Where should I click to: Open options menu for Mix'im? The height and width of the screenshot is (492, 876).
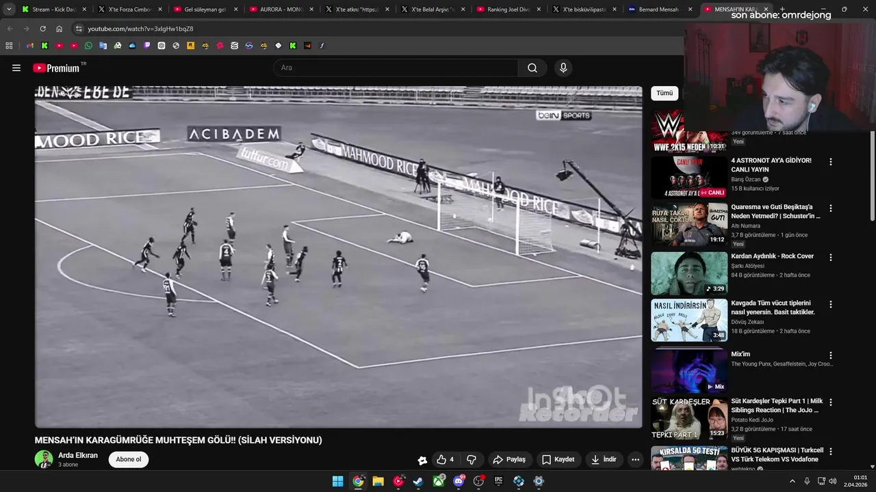[831, 355]
